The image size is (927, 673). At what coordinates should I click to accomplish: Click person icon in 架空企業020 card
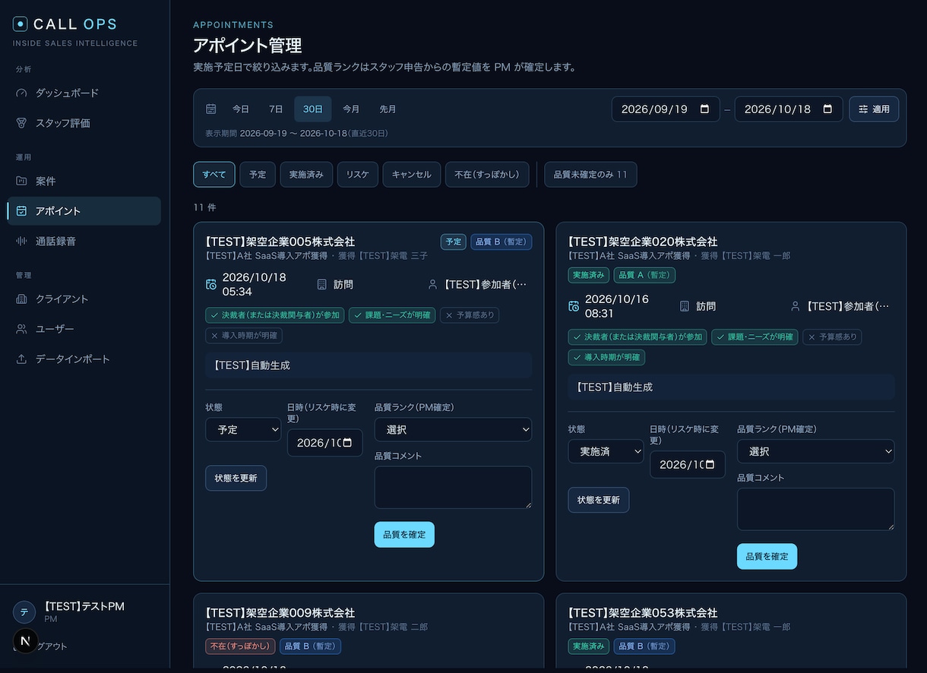[795, 306]
